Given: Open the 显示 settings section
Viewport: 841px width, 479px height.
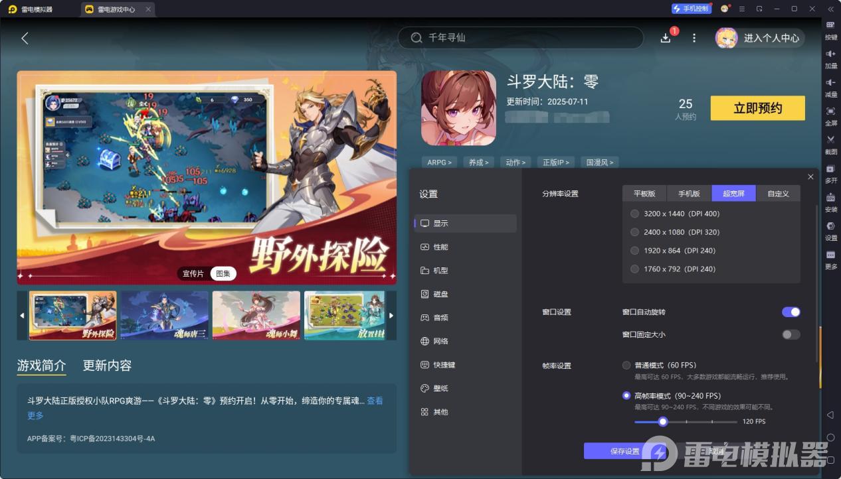Looking at the screenshot, I should point(465,224).
